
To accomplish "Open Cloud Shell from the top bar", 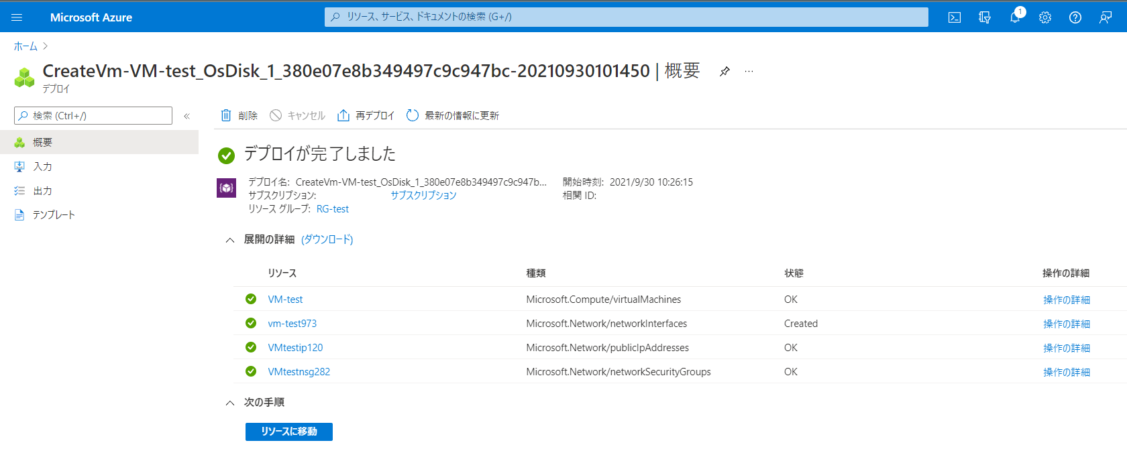I will (x=955, y=17).
